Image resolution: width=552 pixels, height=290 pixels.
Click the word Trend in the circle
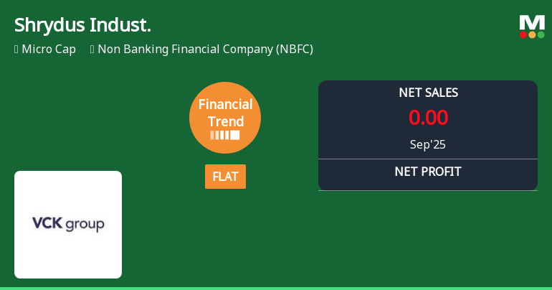click(x=226, y=121)
